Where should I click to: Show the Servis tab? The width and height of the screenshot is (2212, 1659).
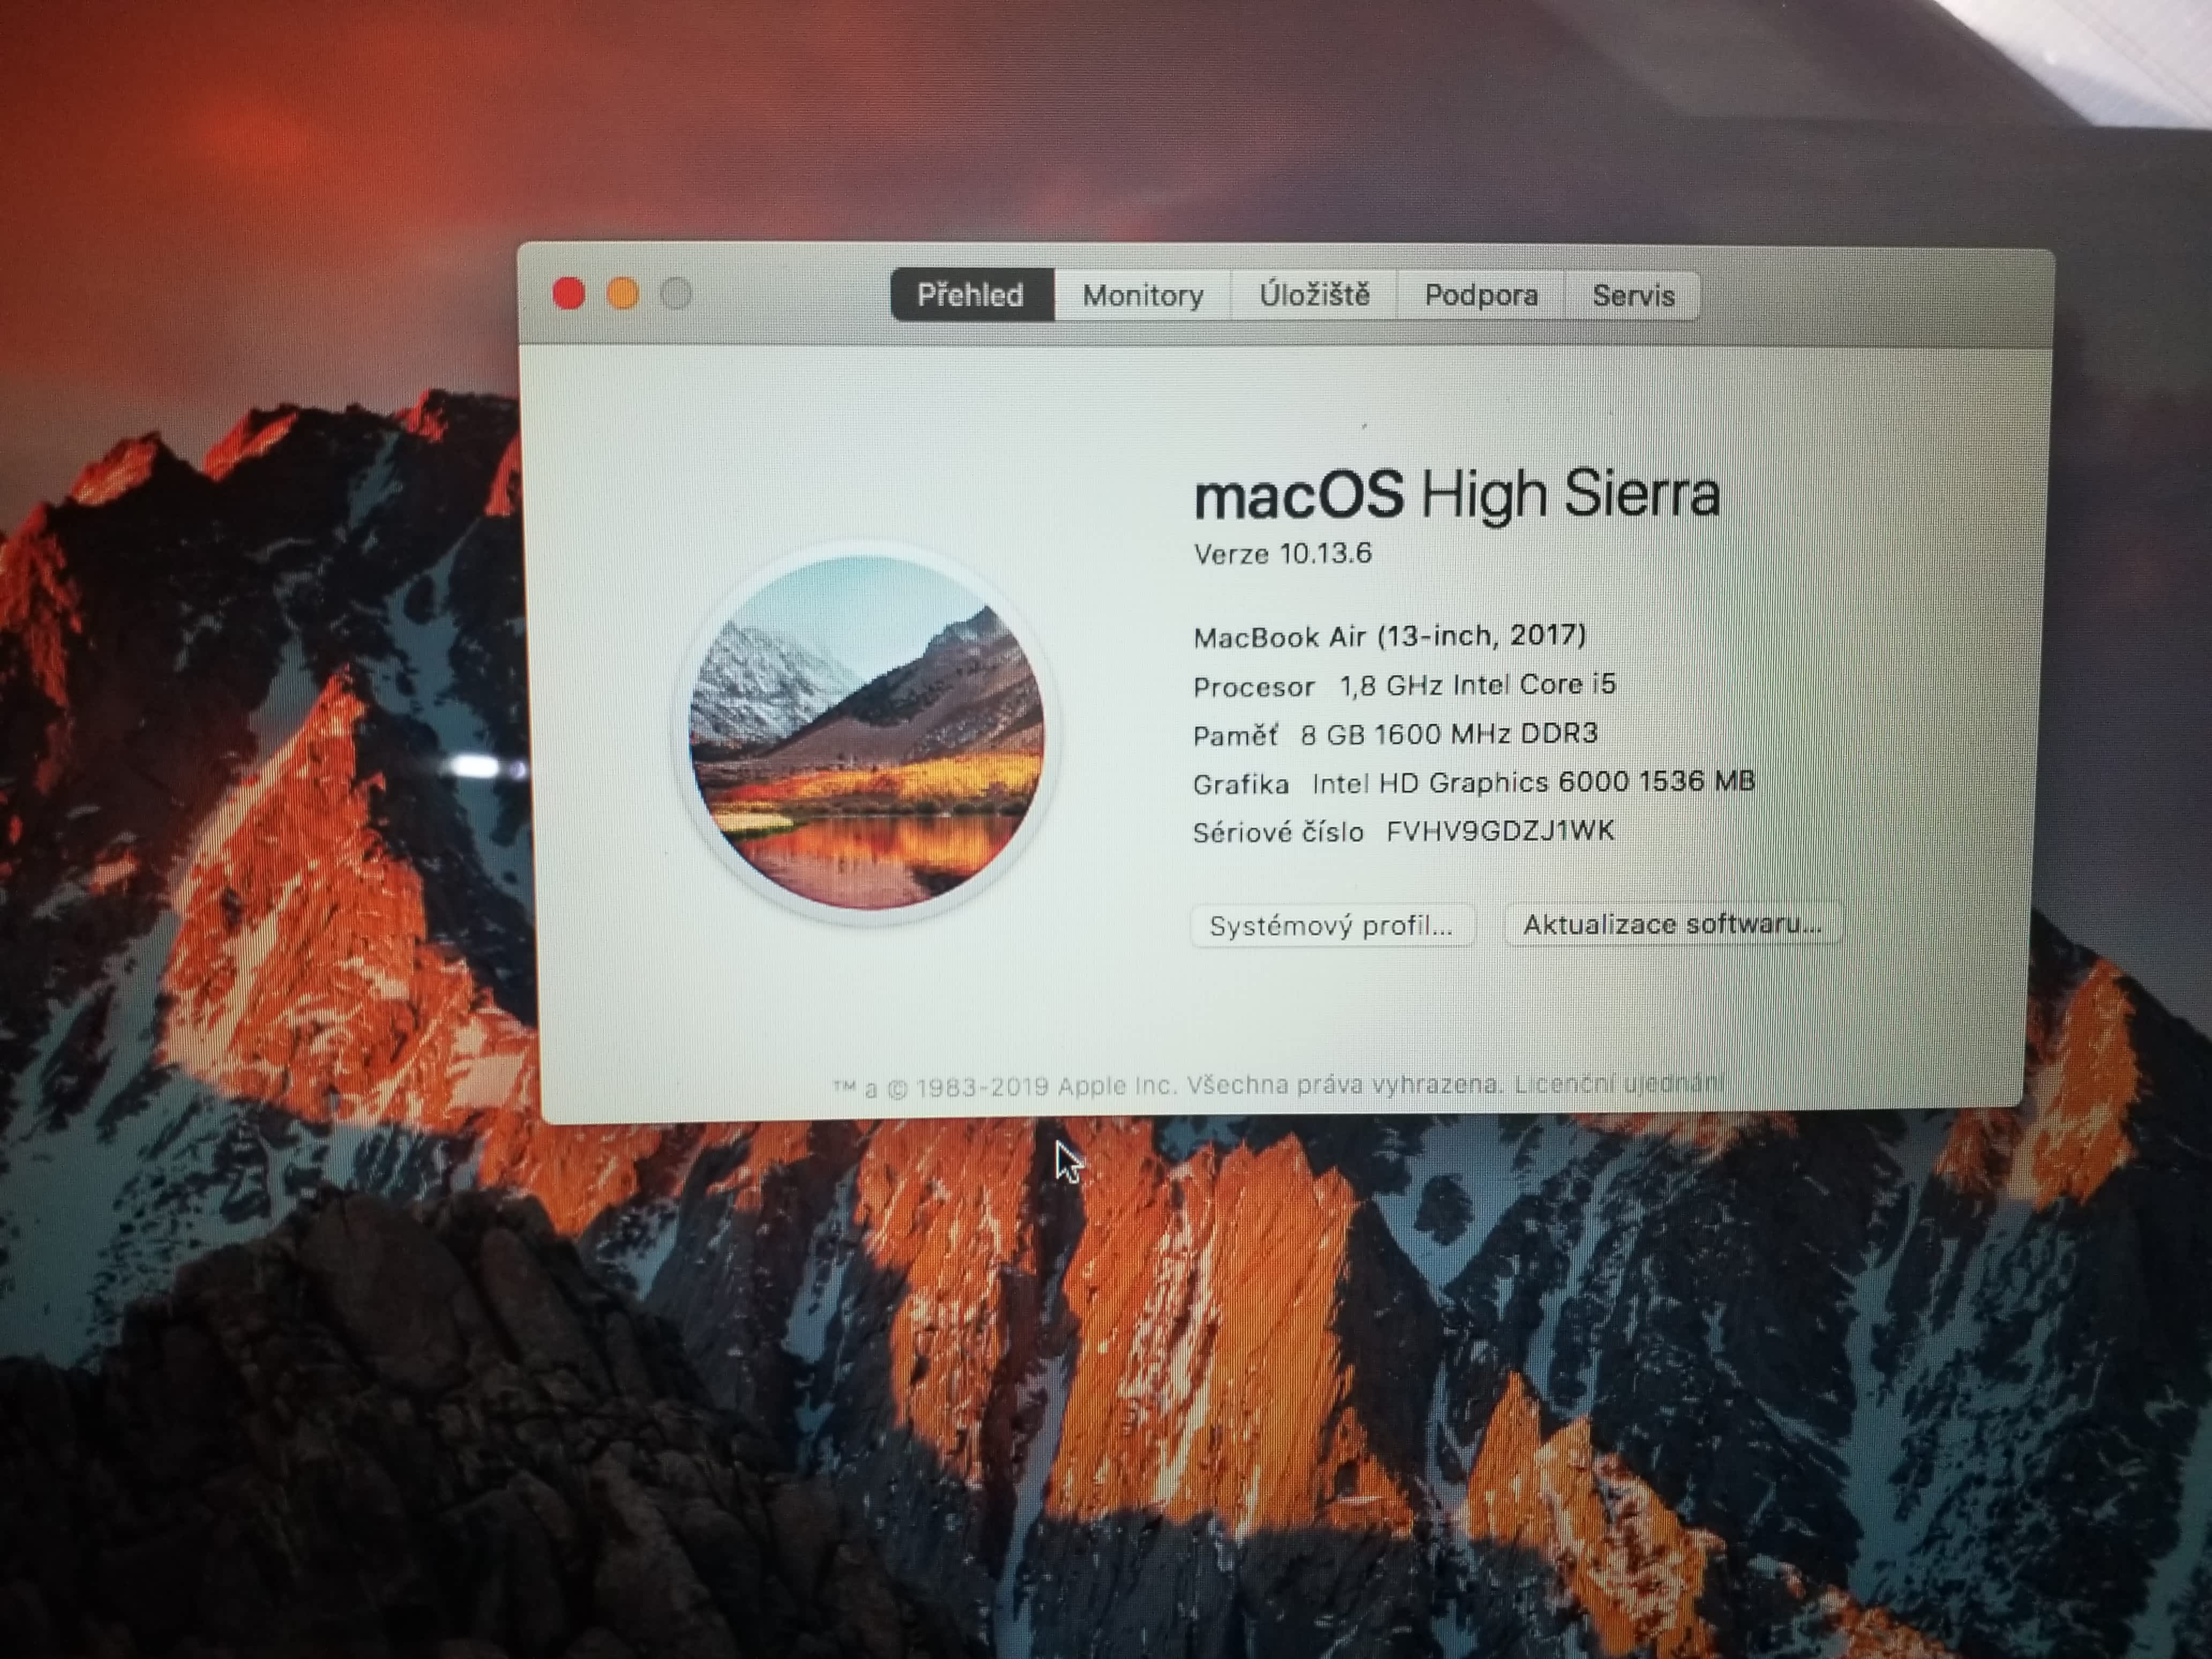(1632, 295)
